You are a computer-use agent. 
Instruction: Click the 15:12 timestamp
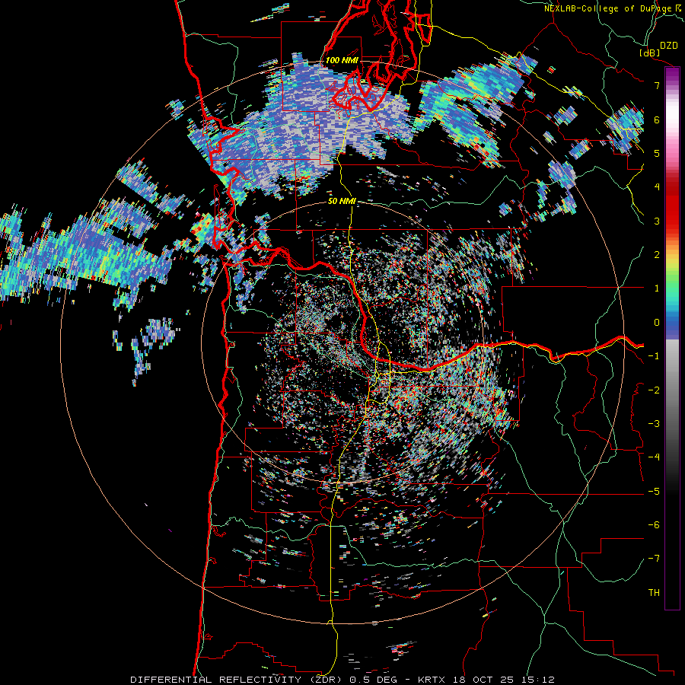[539, 680]
